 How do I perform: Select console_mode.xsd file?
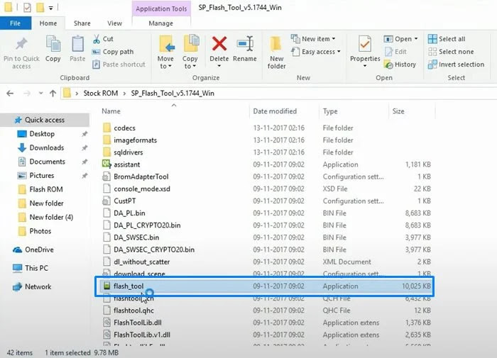(142, 189)
